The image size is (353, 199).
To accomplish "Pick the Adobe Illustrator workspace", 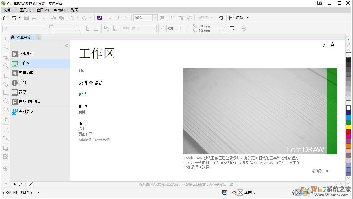I will pos(94,140).
